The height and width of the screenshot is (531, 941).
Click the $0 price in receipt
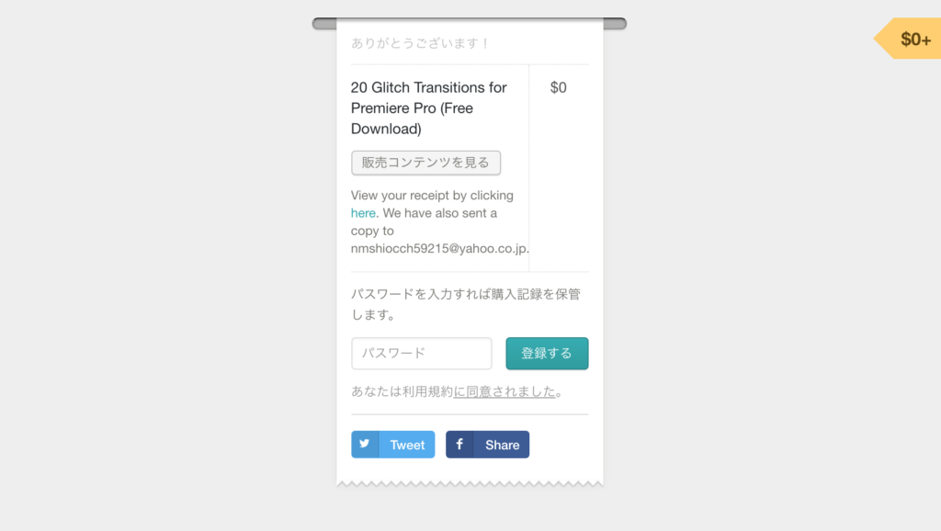coord(558,87)
